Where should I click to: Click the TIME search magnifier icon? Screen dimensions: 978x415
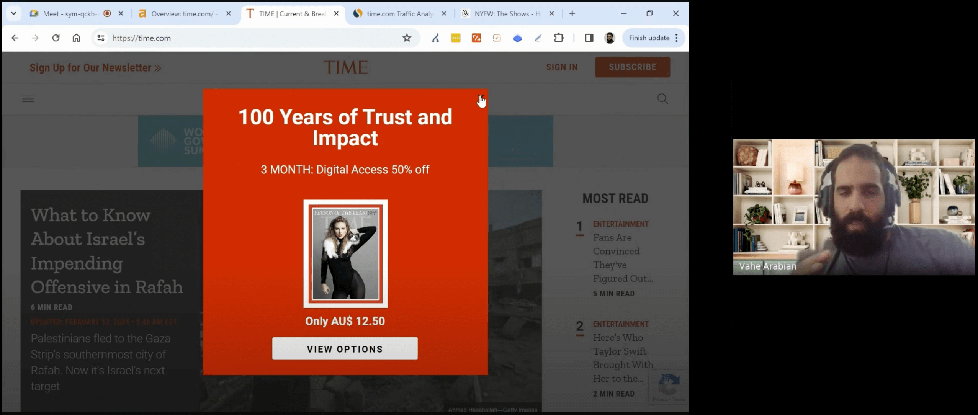click(662, 99)
